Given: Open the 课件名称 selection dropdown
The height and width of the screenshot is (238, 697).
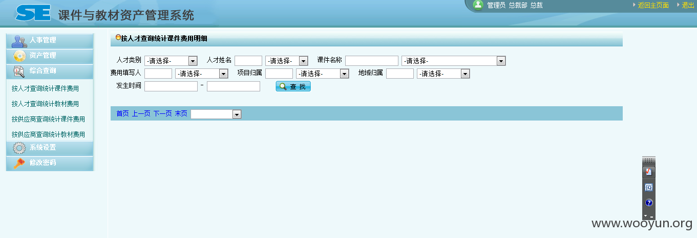Looking at the screenshot, I should (x=454, y=61).
